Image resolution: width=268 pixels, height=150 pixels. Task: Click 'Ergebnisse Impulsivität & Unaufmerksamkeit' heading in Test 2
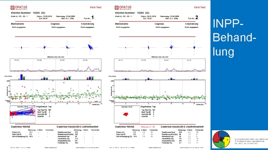click(182, 127)
